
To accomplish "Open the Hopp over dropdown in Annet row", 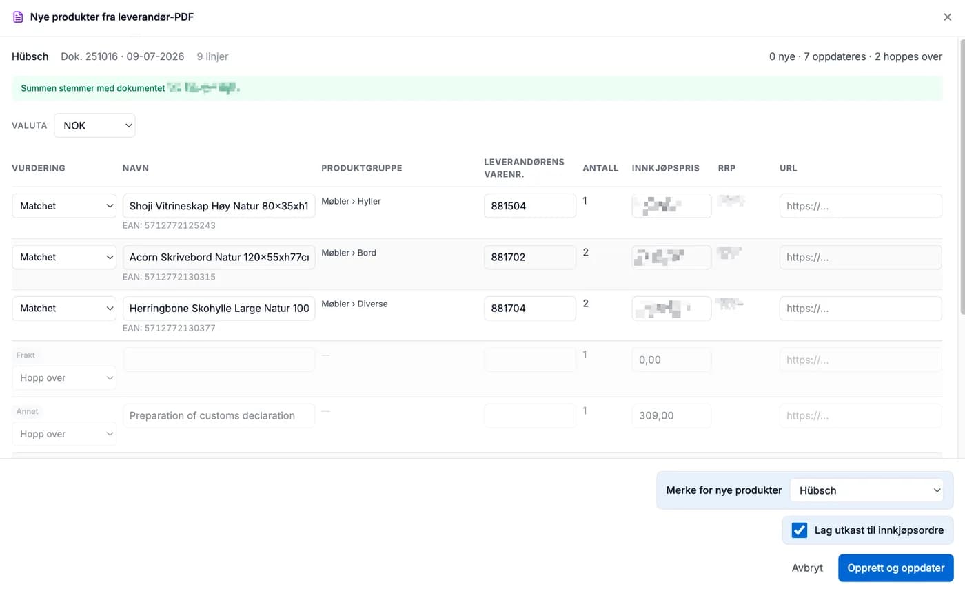I will click(x=64, y=434).
